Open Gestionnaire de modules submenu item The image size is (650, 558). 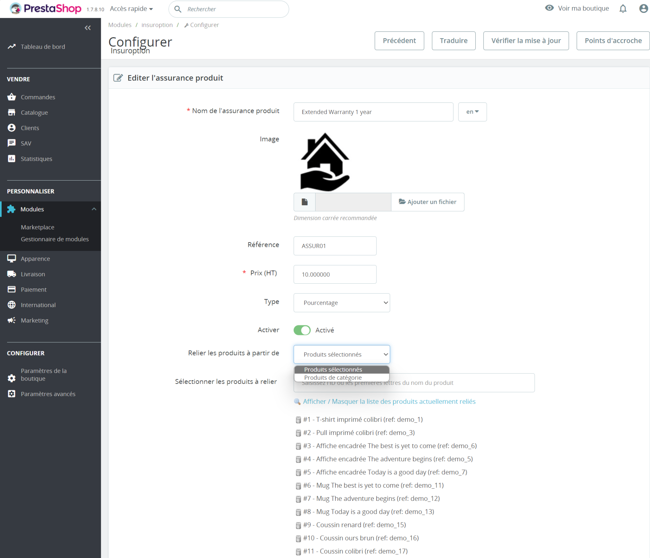coord(55,239)
